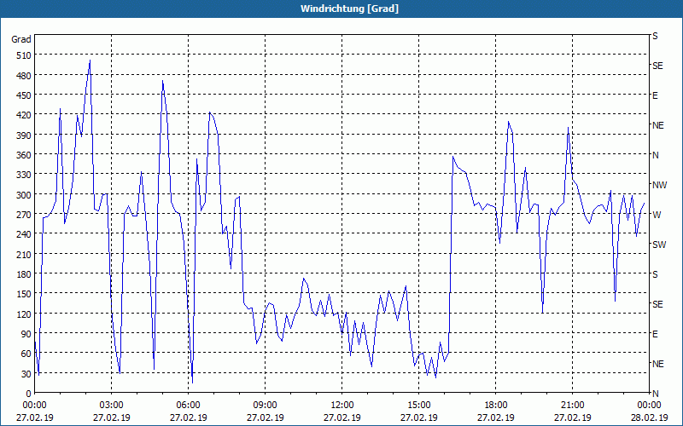Click the 18:00 time axis label
Viewport: 683px width, 426px height.
pyautogui.click(x=495, y=405)
